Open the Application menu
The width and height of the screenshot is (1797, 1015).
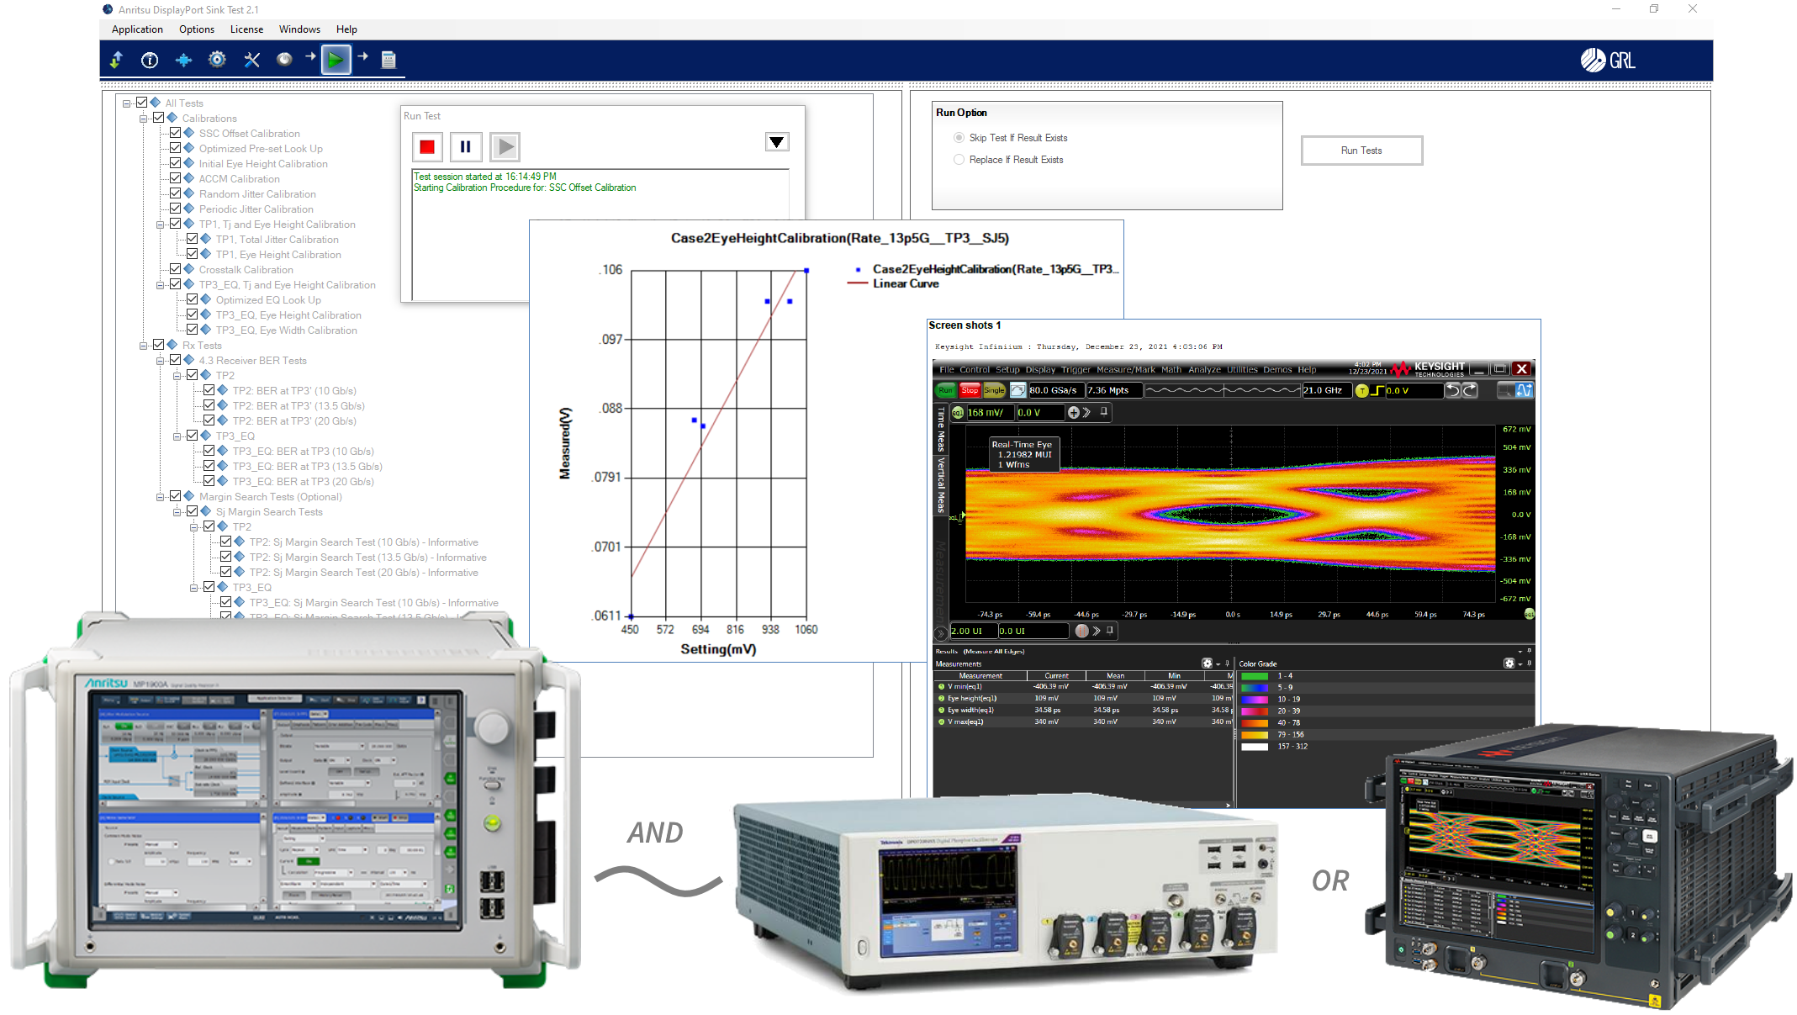click(137, 29)
